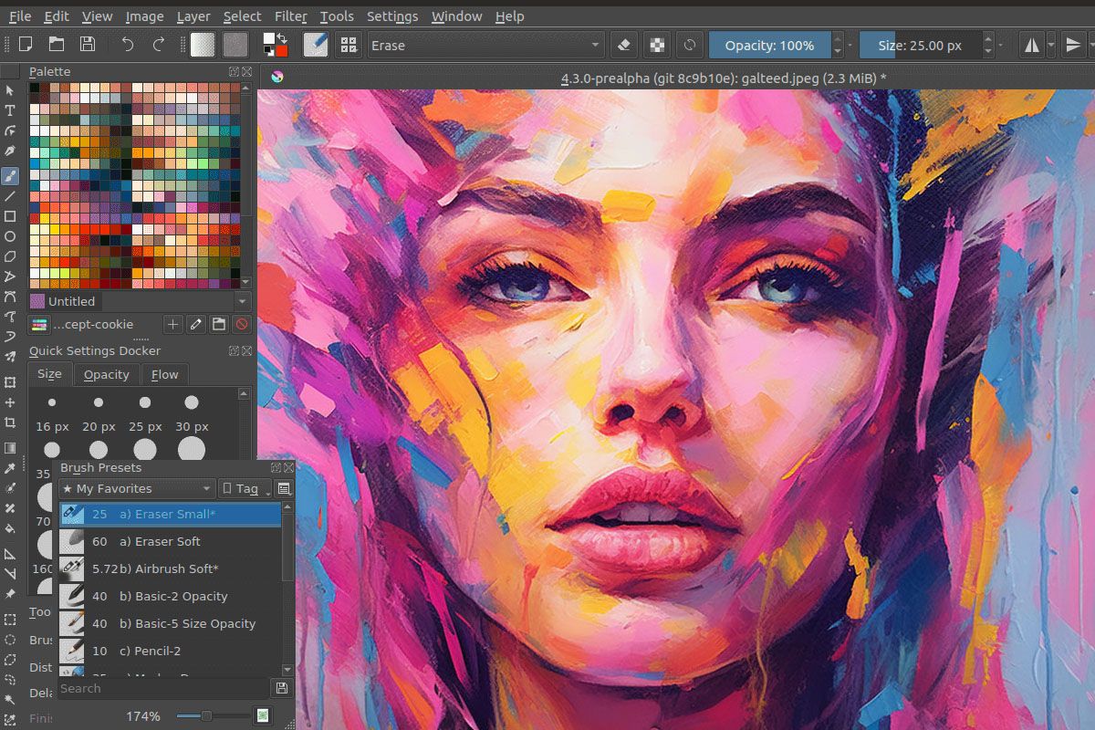Switch to the Flow tab in Quick Settings
1095x730 pixels.
[x=165, y=374]
